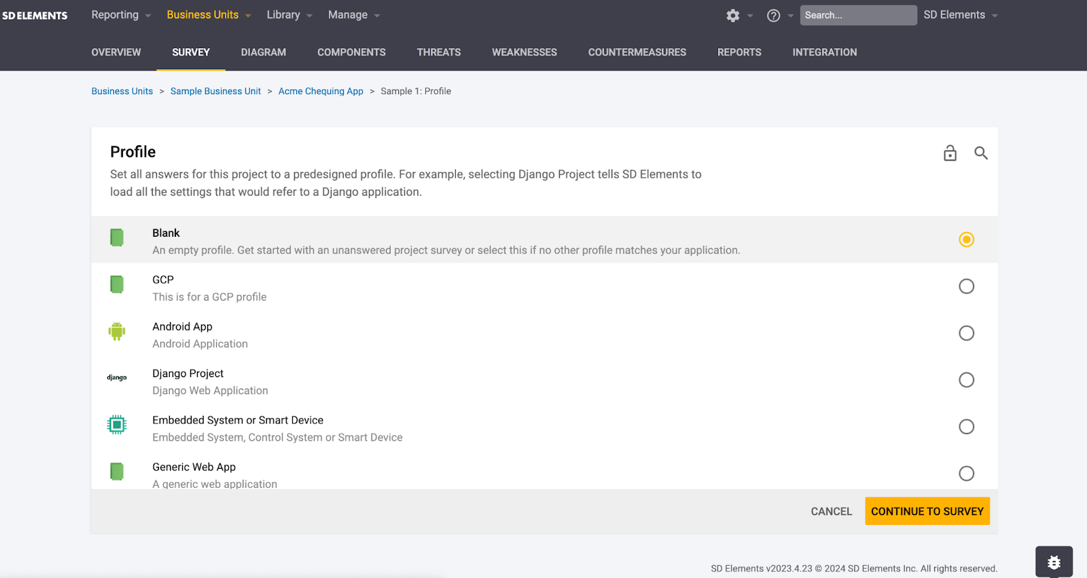Expand the Manage dropdown menu
The image size is (1087, 578).
click(354, 15)
